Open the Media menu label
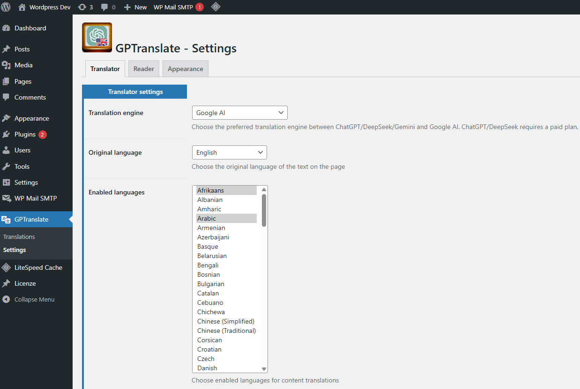This screenshot has width=580, height=389. [23, 65]
